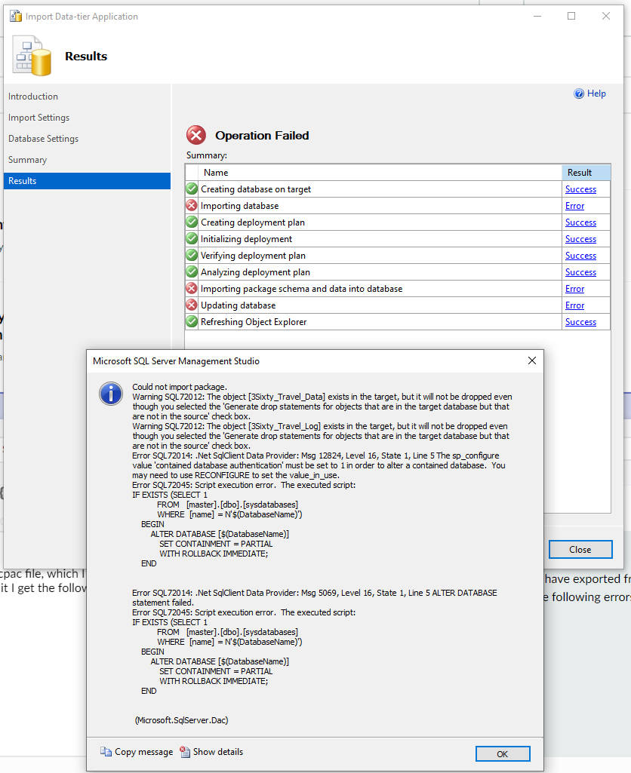Image resolution: width=631 pixels, height=773 pixels.
Task: Open Success link for Refreshing Object Explorer
Action: point(580,322)
